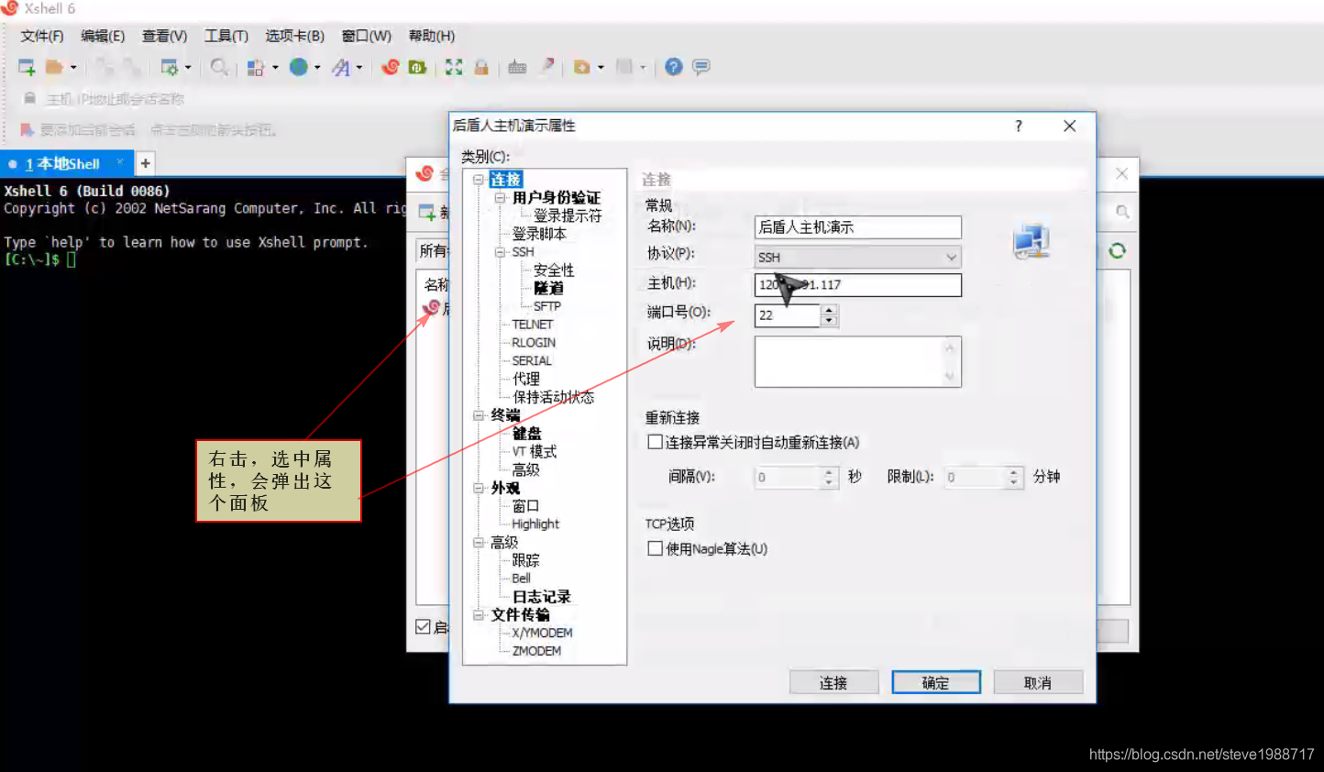Select 日志记录 in category tree
Screen dimensions: 1324x772
541,597
